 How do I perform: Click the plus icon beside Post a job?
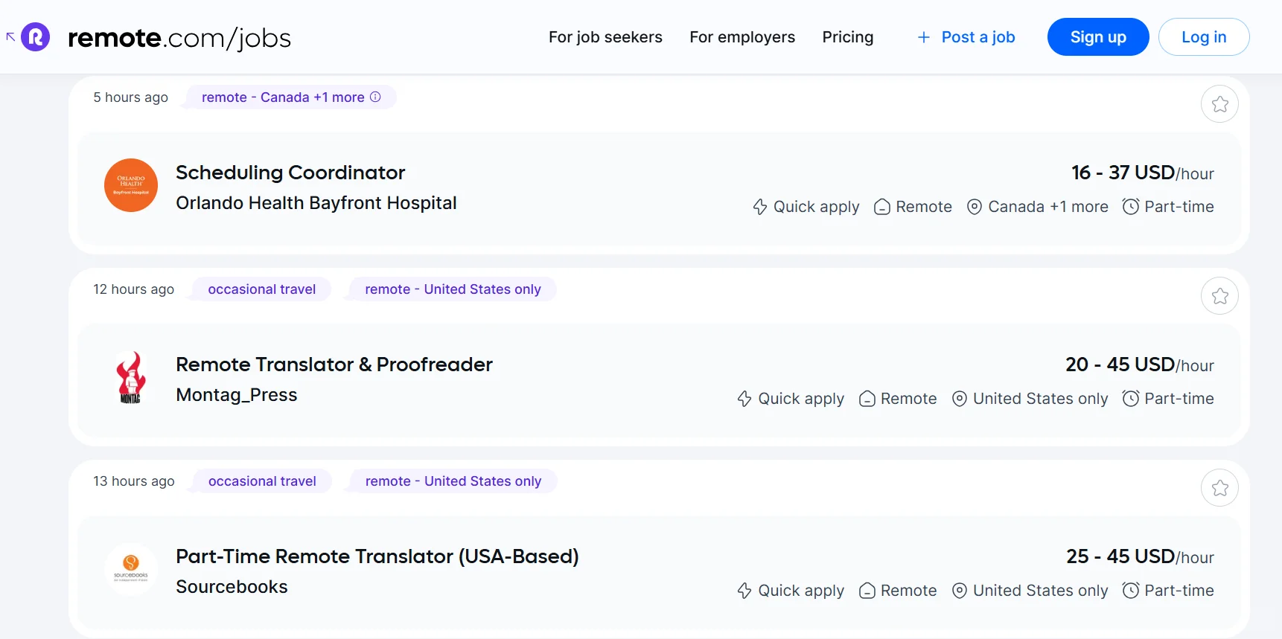[923, 37]
